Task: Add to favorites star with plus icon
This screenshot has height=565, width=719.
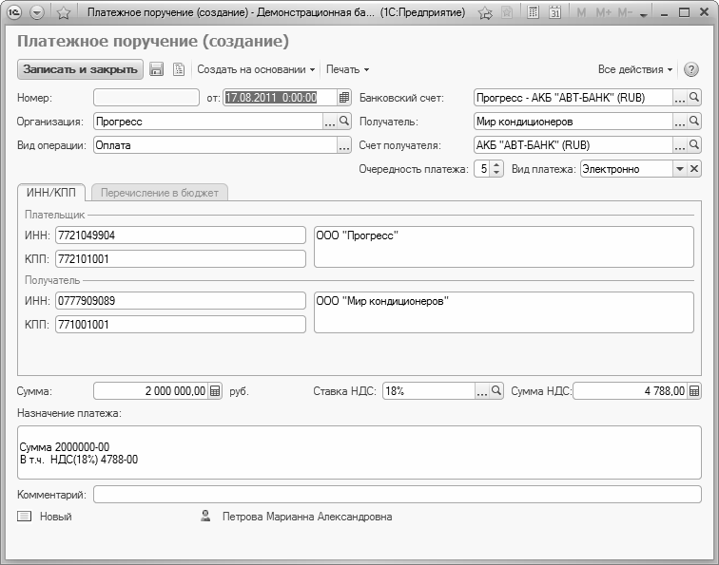Action: tap(485, 13)
